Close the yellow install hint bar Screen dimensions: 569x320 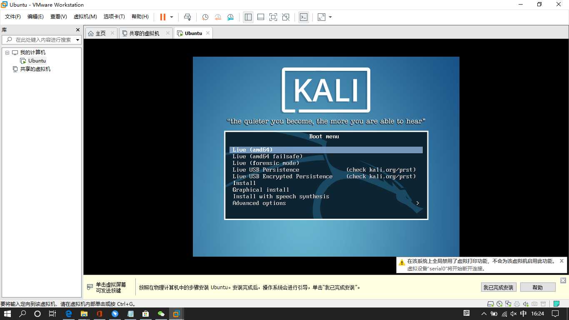click(x=563, y=280)
